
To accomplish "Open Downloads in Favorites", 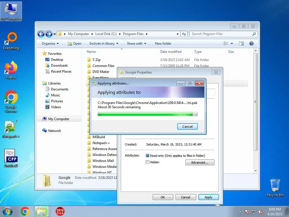I will [56, 66].
